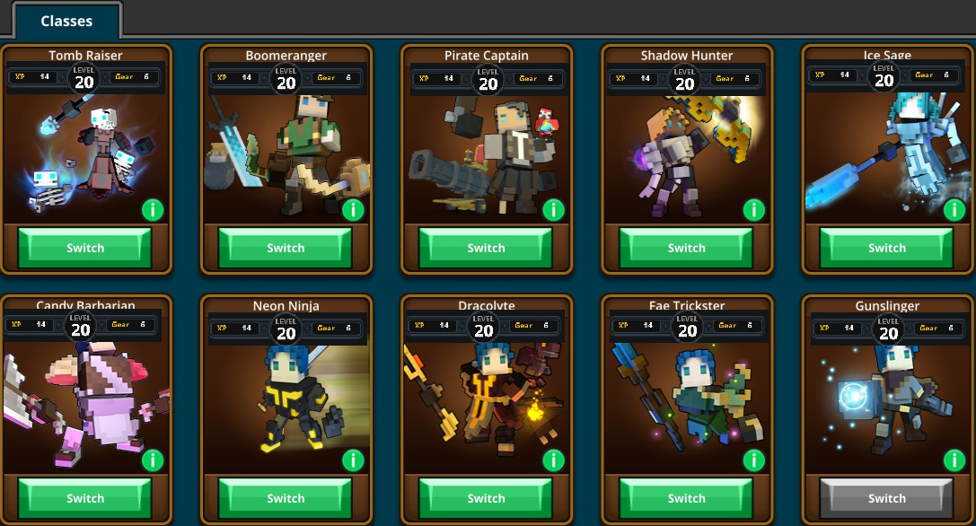Open info icon on Tomb Raiser card
The width and height of the screenshot is (976, 526).
[x=153, y=210]
